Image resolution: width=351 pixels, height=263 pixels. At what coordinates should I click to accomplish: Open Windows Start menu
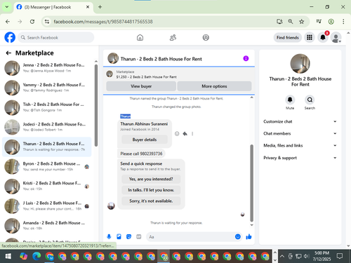pyautogui.click(x=8, y=256)
